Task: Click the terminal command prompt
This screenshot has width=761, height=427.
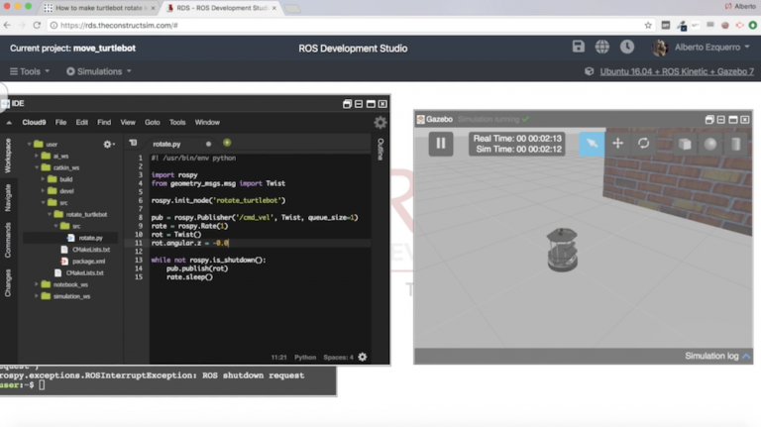Action: click(x=23, y=384)
